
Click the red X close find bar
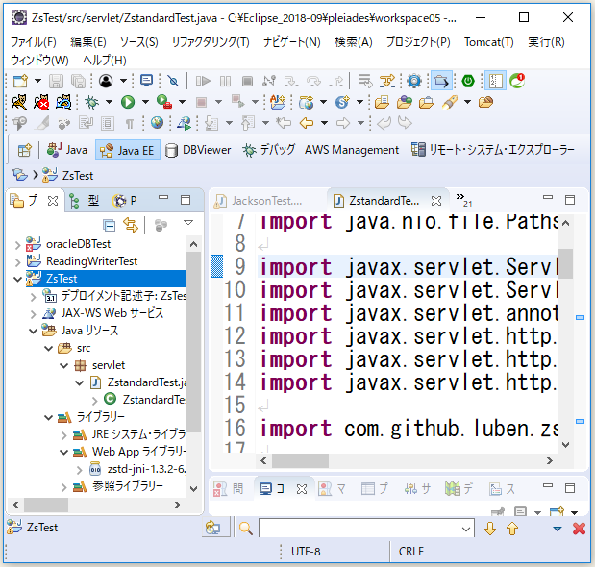[579, 529]
